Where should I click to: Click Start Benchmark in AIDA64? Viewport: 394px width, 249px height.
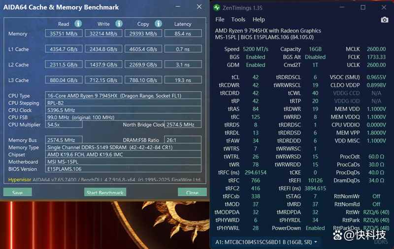(x=105, y=192)
